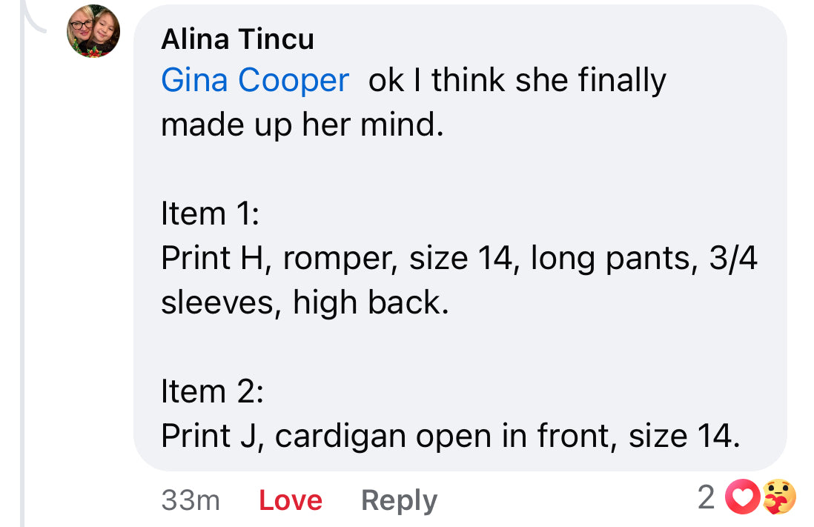
Task: Reply to Alina Tincu's comment
Action: [399, 501]
